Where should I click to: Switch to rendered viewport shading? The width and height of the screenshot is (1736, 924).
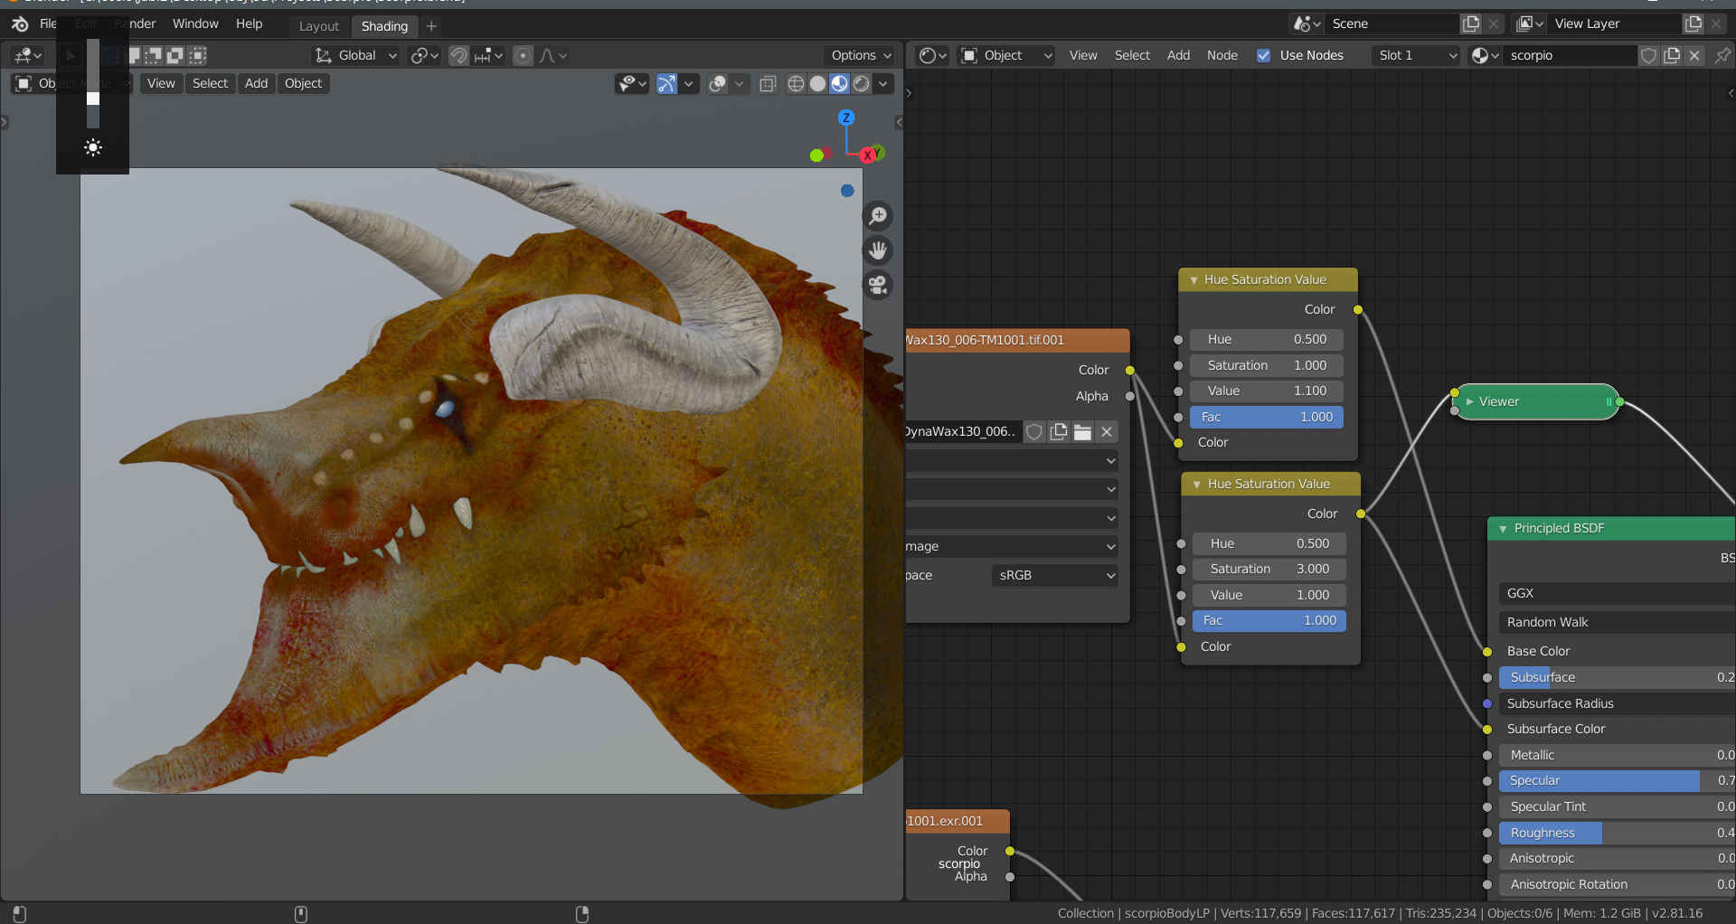(862, 84)
